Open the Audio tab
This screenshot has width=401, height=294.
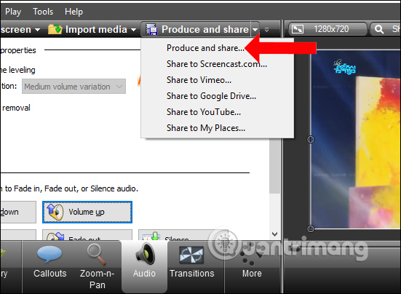point(144,266)
